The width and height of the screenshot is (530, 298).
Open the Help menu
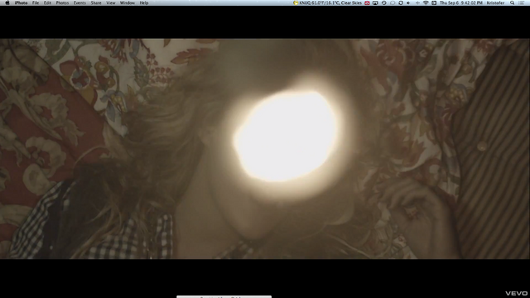tap(144, 2)
